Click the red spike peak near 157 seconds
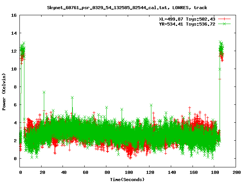Image resolution: width=244 pixels, height=183 pixels. tap(189, 108)
